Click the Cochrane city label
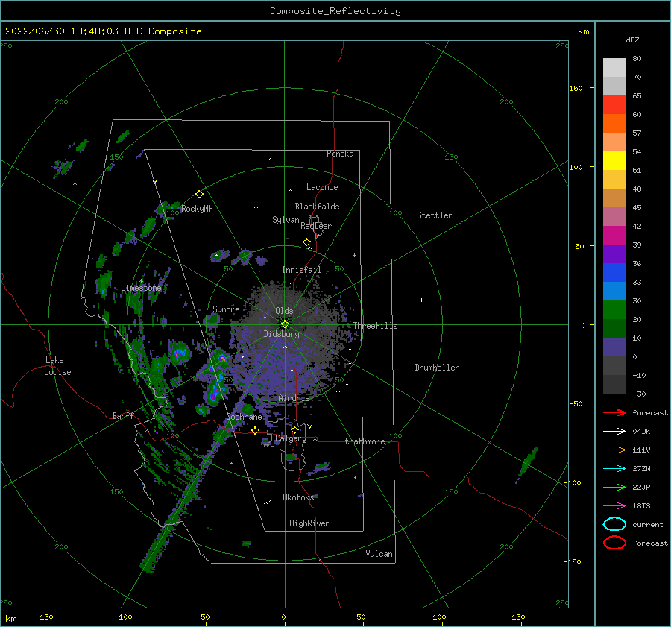Viewport: 671px width, 627px height. (244, 417)
